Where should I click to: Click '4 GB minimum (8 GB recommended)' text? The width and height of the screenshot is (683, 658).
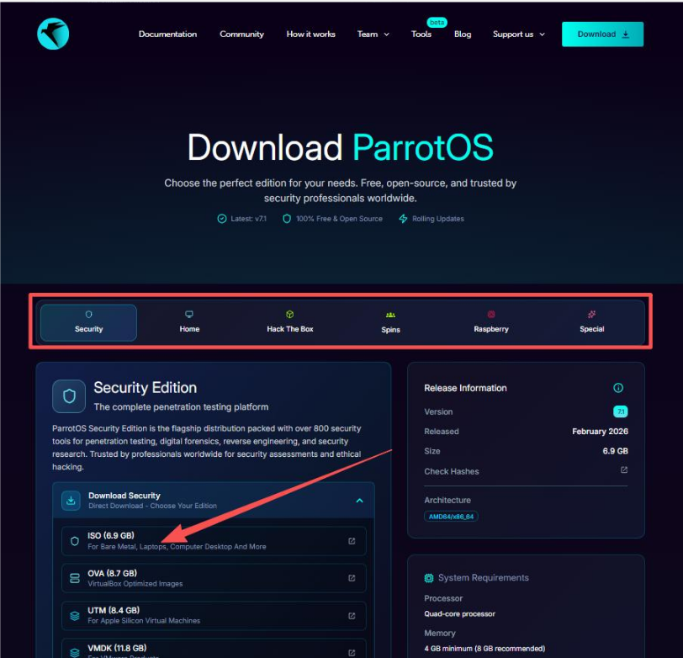(x=484, y=649)
